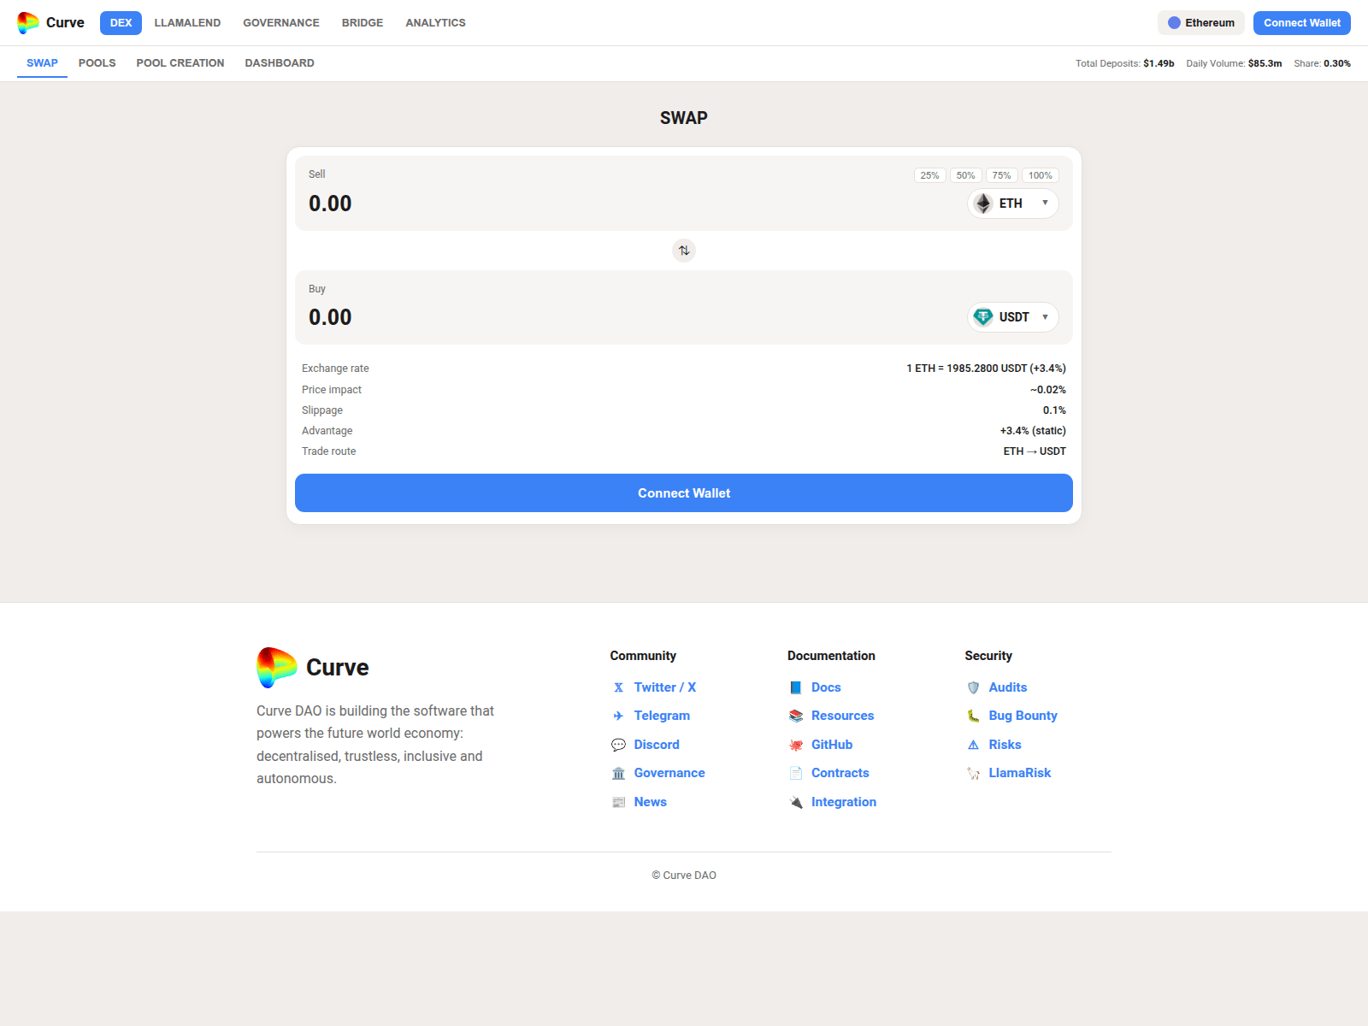This screenshot has height=1026, width=1368.
Task: Open the Telegram link
Action: click(662, 716)
